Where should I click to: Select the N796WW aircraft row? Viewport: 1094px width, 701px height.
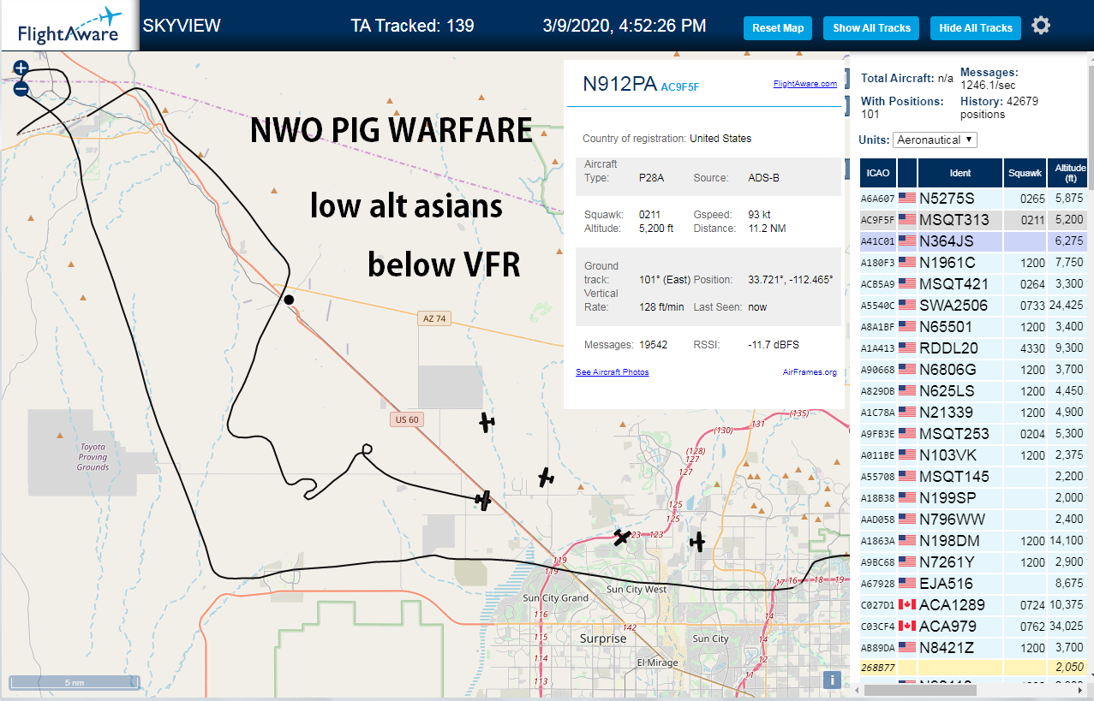click(x=974, y=519)
